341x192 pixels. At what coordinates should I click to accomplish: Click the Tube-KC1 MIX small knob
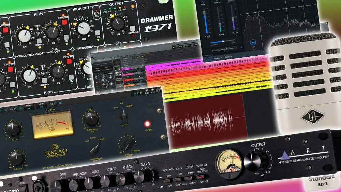(x=15, y=109)
